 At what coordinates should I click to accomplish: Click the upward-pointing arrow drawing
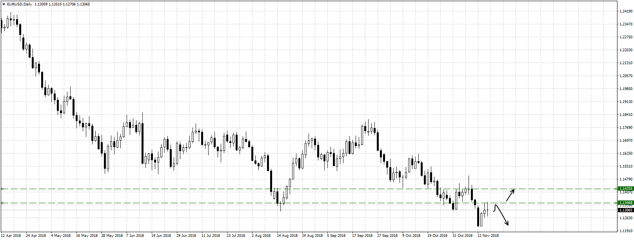510,195
